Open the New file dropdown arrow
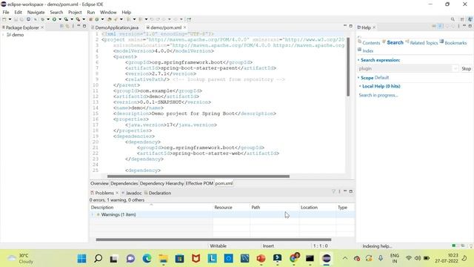The image size is (474, 267). 10,19
